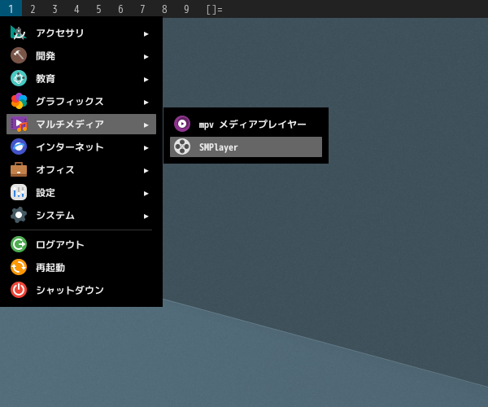Expand the 設定 submenu arrow
The image size is (488, 407).
(x=146, y=194)
